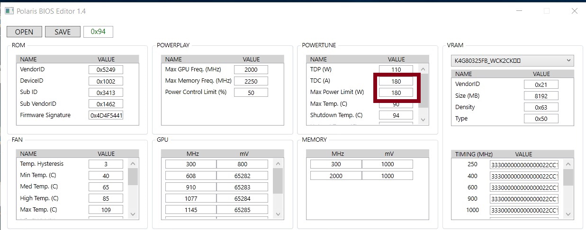Edit the VRAM Type value 0x50
586x230 pixels.
click(x=541, y=119)
